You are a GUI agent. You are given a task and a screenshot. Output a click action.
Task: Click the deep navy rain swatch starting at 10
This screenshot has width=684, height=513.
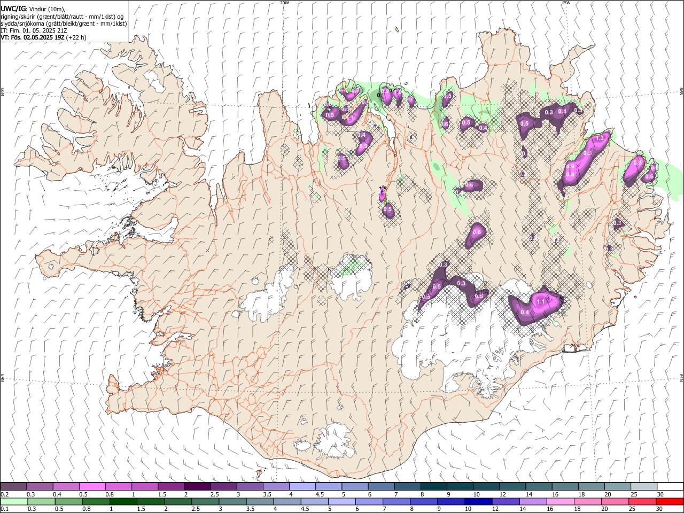coord(478,501)
